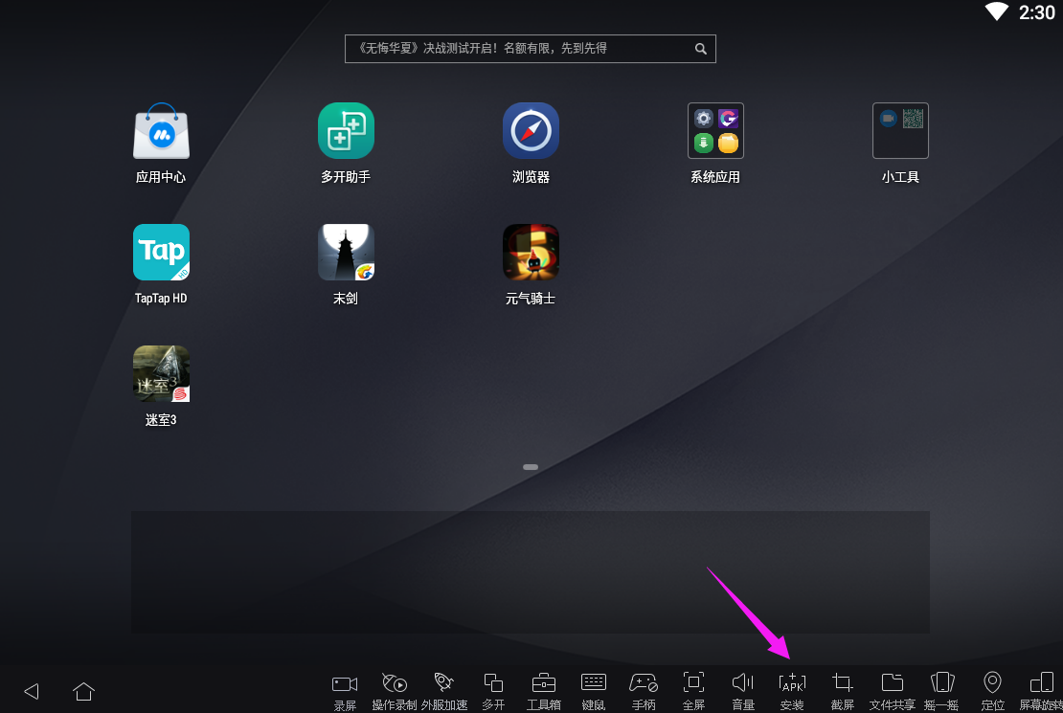This screenshot has height=713, width=1063.
Task: Open the 音量 volume control
Action: pyautogui.click(x=743, y=690)
